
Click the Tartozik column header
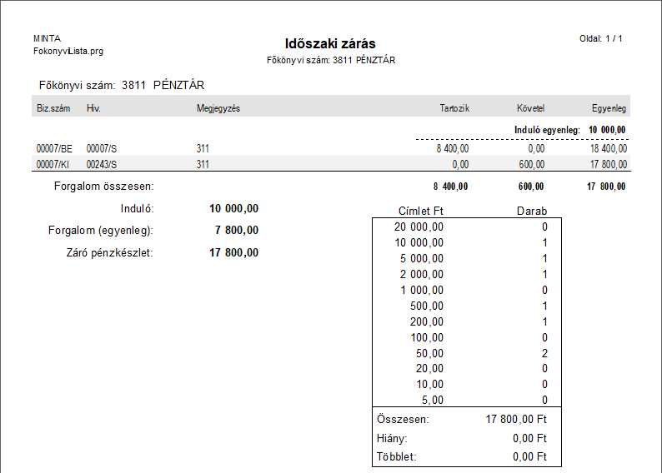454,108
